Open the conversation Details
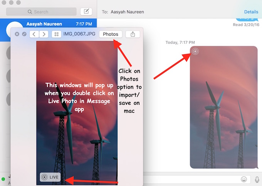262x186 pixels. point(251,12)
